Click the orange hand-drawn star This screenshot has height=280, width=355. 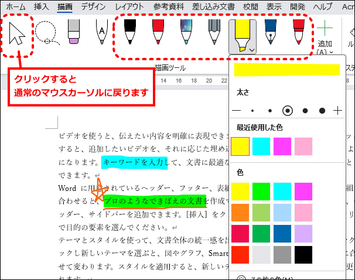(x=99, y=190)
